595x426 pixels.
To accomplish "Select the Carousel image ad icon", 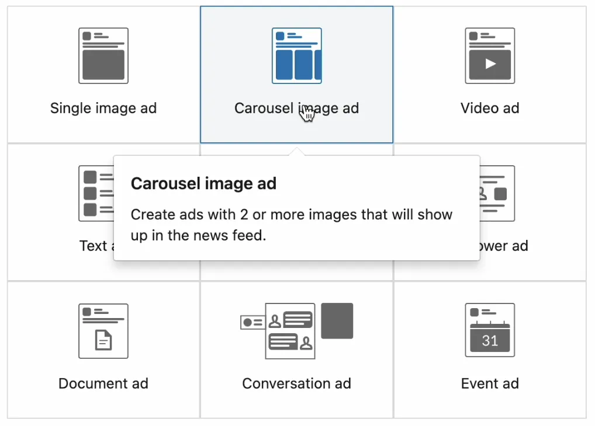I will coord(296,55).
